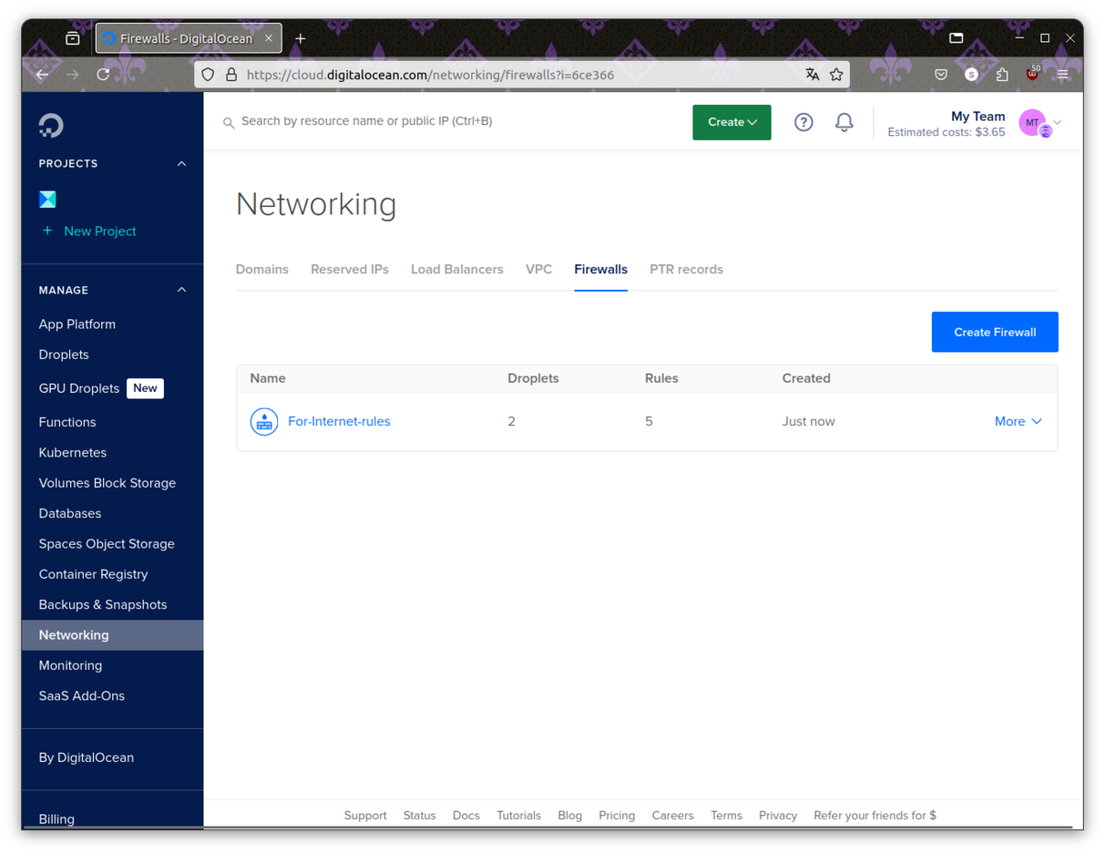Click the MT team avatar

pos(1033,122)
